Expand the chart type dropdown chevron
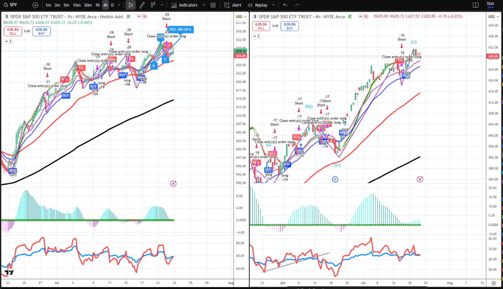This screenshot has height=289, width=503. tap(162, 5)
